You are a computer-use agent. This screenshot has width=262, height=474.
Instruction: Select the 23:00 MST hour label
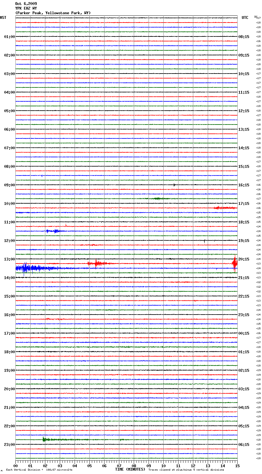10,445
